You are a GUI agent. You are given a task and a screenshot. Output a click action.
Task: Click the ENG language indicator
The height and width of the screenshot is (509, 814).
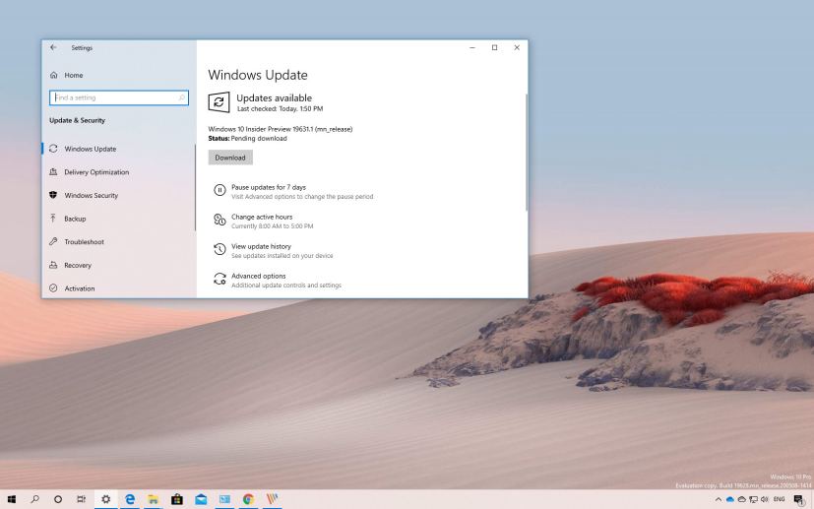(x=779, y=499)
